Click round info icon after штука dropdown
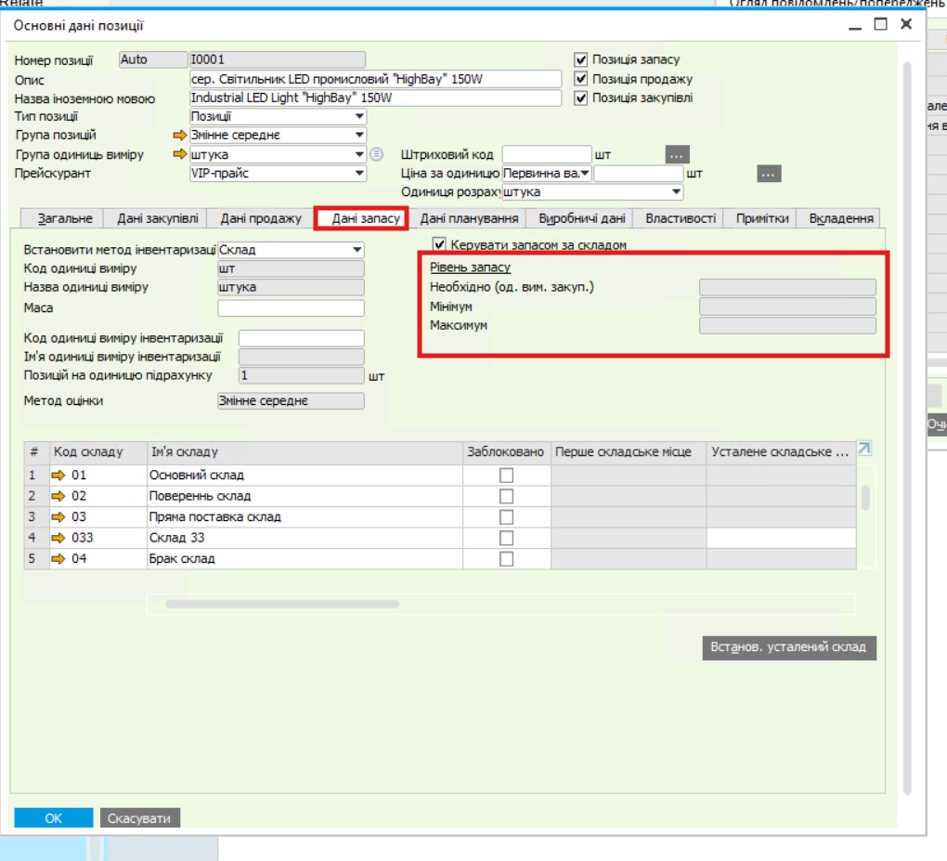 (x=376, y=154)
